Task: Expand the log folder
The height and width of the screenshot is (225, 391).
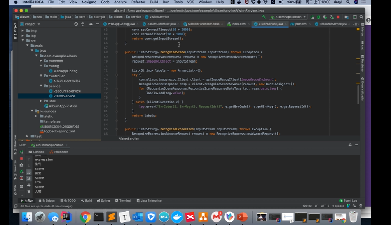Action: (x=23, y=36)
